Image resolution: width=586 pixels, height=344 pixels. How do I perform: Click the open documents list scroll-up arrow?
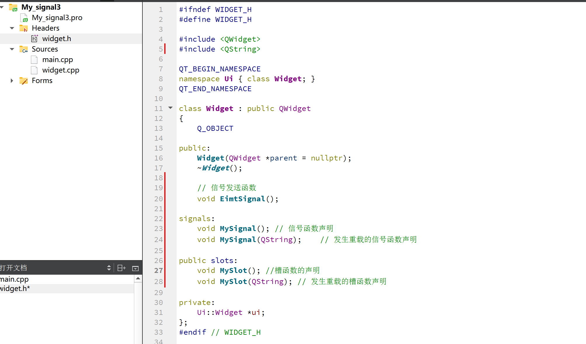(138, 279)
